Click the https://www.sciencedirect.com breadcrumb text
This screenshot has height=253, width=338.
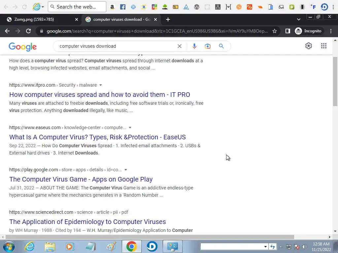(41, 212)
